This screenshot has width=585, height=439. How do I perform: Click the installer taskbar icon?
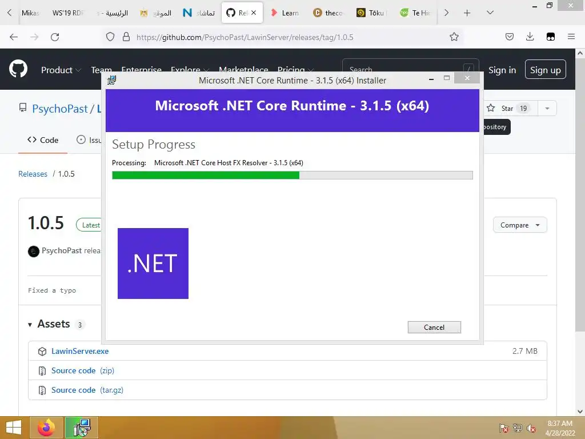(82, 428)
